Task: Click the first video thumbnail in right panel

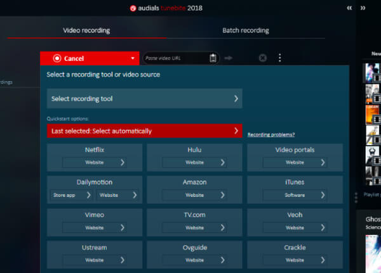Action: point(373,73)
